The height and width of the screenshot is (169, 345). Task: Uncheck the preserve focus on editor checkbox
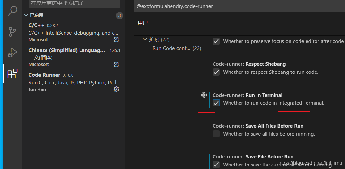point(216,41)
